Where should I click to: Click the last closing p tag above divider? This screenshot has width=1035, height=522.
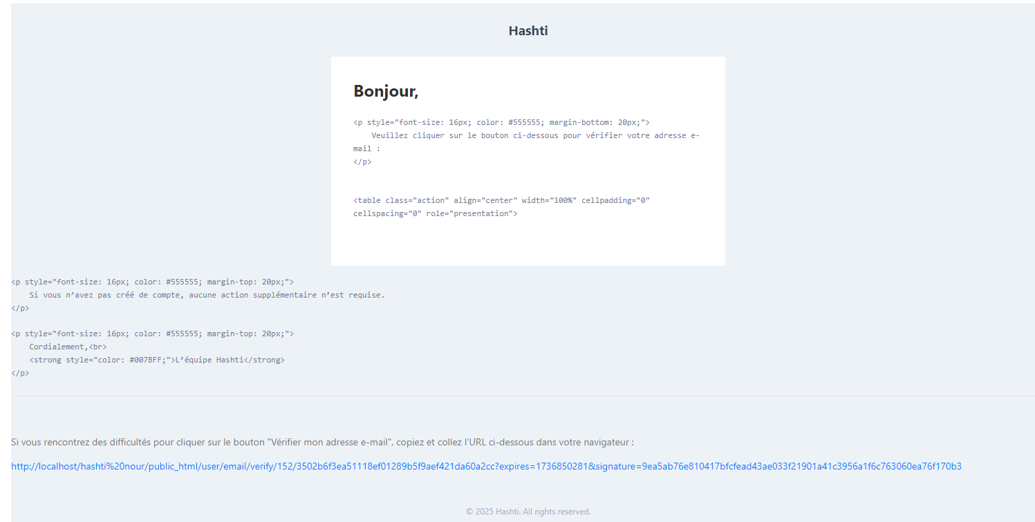coord(20,373)
